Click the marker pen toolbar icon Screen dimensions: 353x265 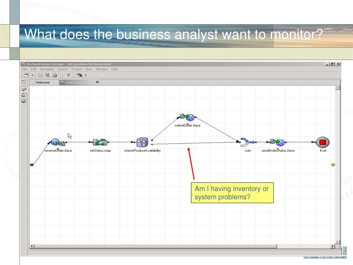(x=68, y=75)
